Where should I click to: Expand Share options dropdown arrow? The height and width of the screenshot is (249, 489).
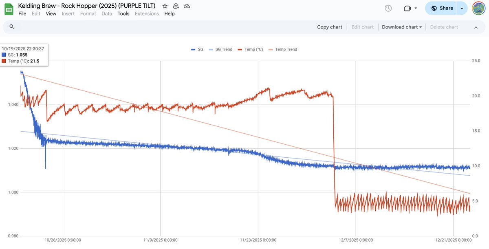(x=462, y=8)
